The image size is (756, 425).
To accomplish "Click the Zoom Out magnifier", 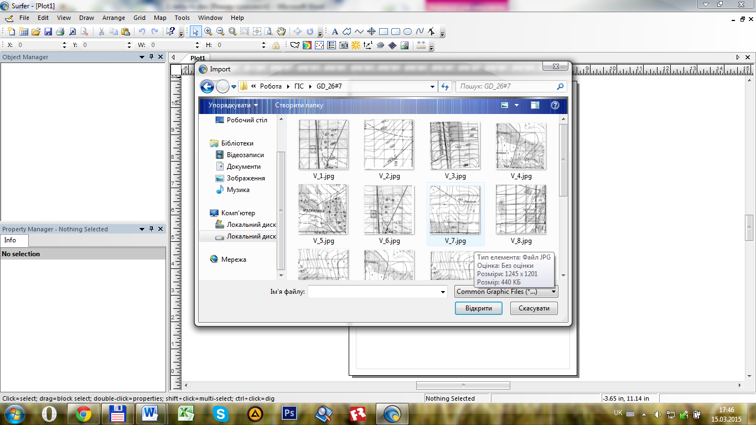I will point(220,32).
